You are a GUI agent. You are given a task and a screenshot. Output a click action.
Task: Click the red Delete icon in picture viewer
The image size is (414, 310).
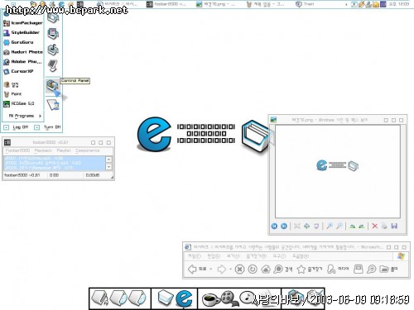tap(374, 227)
